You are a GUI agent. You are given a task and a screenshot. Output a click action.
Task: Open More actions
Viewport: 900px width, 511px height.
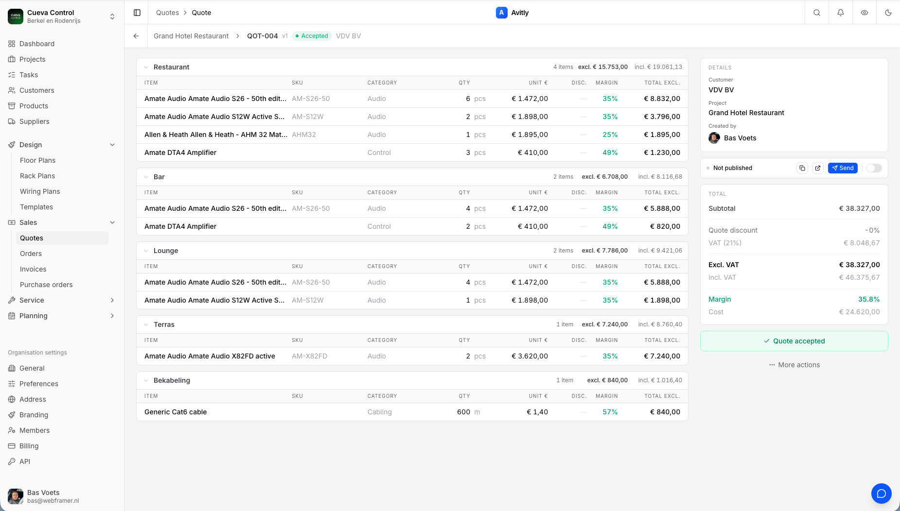[x=794, y=365]
